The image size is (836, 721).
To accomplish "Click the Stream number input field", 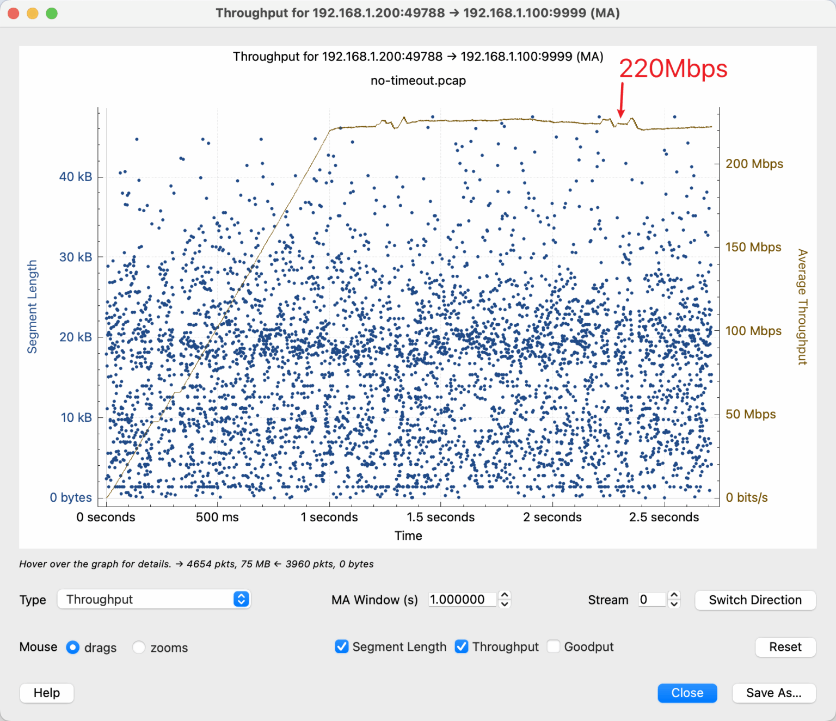I will (x=651, y=600).
